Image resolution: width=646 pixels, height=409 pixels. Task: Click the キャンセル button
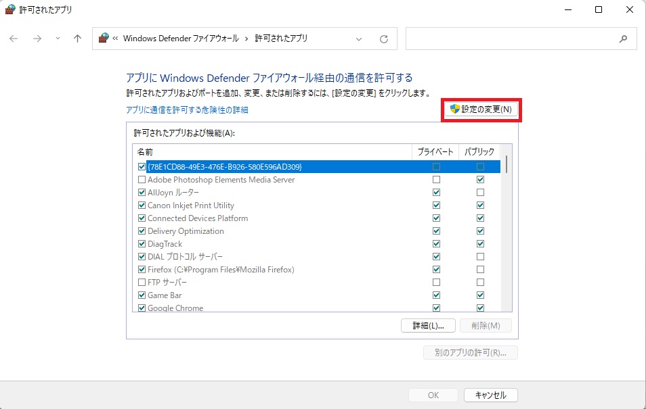(491, 395)
